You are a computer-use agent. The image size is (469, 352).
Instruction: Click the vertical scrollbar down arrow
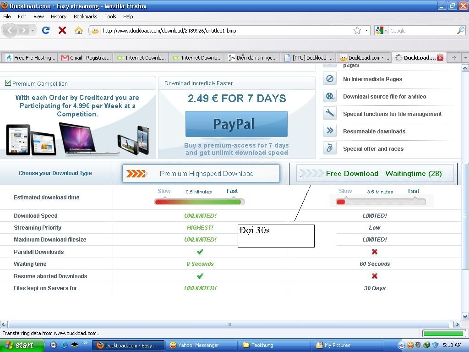(465, 316)
